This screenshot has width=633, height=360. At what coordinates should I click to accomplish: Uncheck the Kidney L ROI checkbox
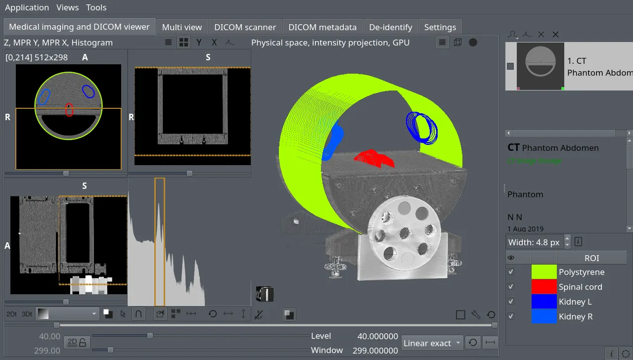[x=511, y=302]
